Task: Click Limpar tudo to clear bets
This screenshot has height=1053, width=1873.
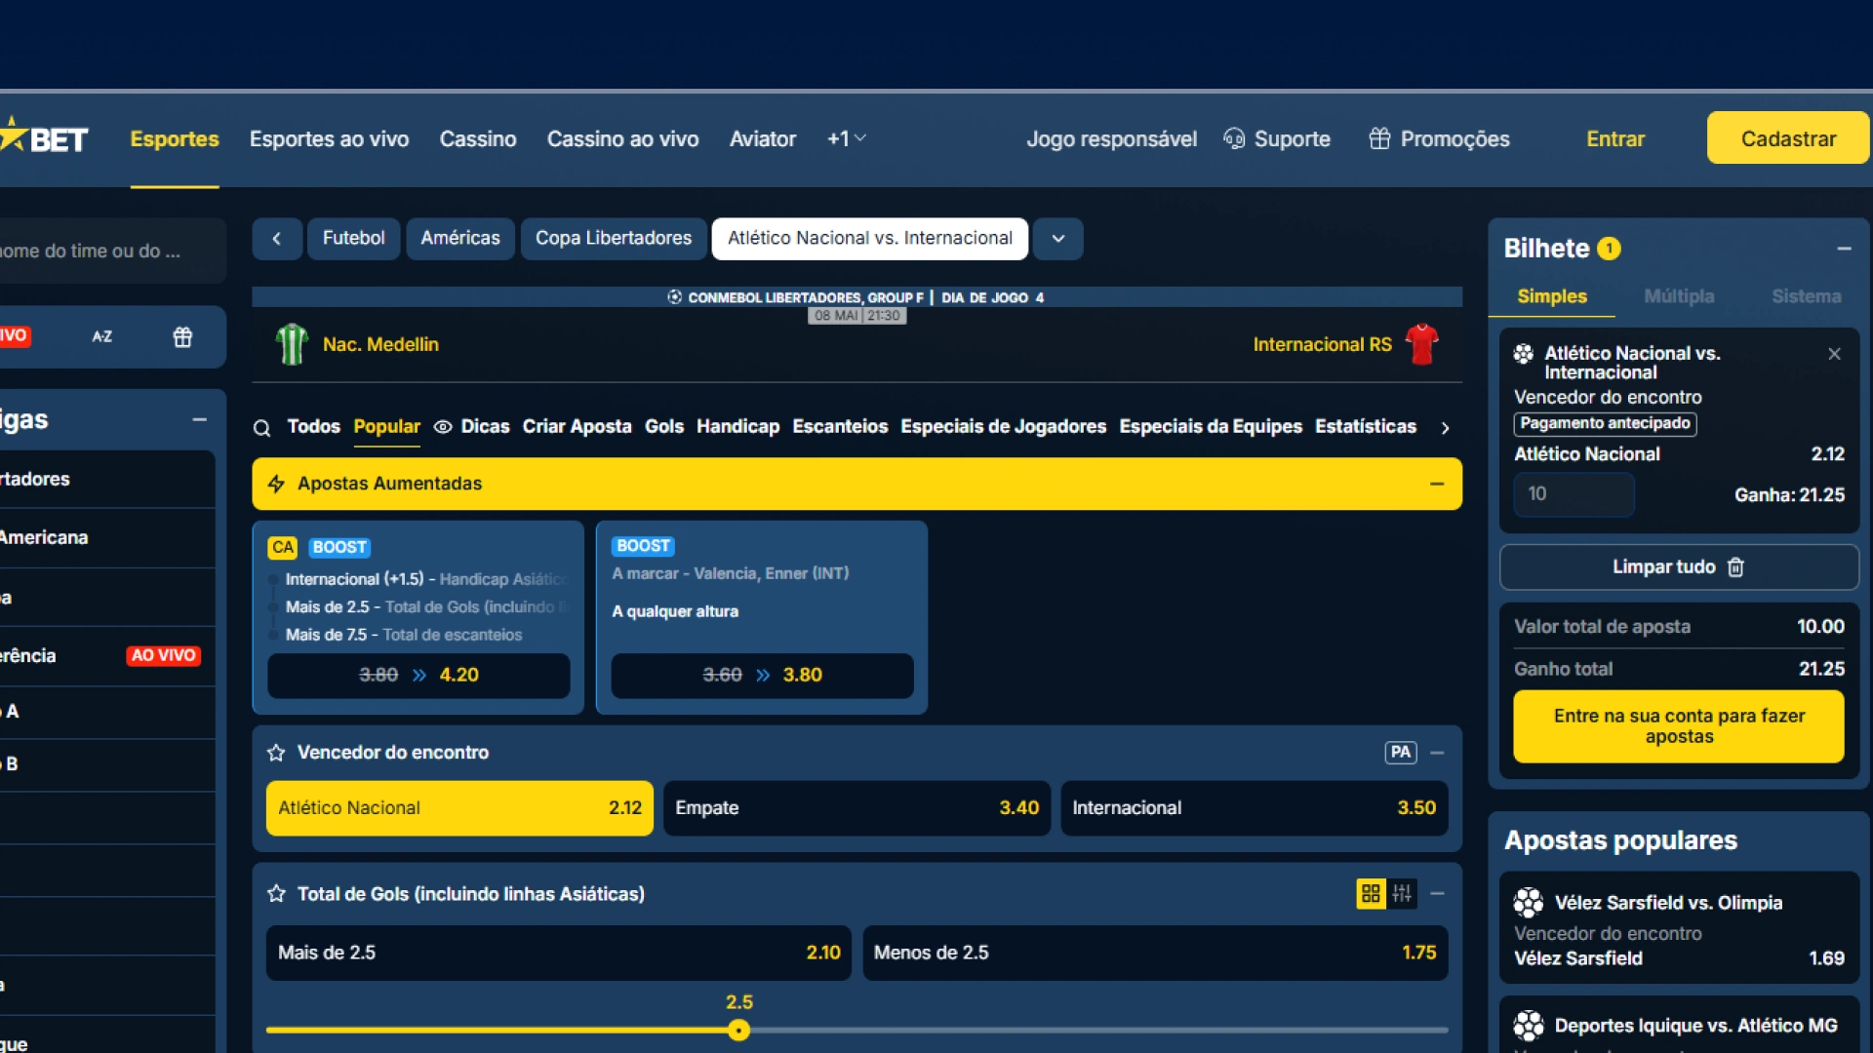Action: [x=1679, y=567]
